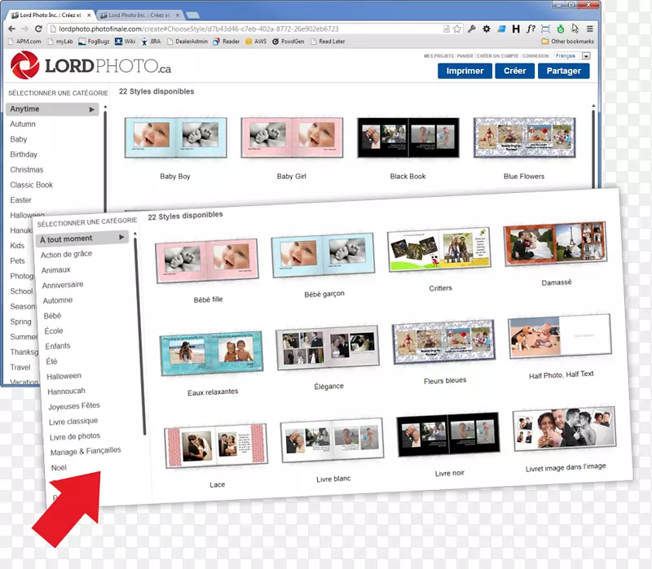Open the APM.com bookmark
This screenshot has width=652, height=569.
[24, 42]
